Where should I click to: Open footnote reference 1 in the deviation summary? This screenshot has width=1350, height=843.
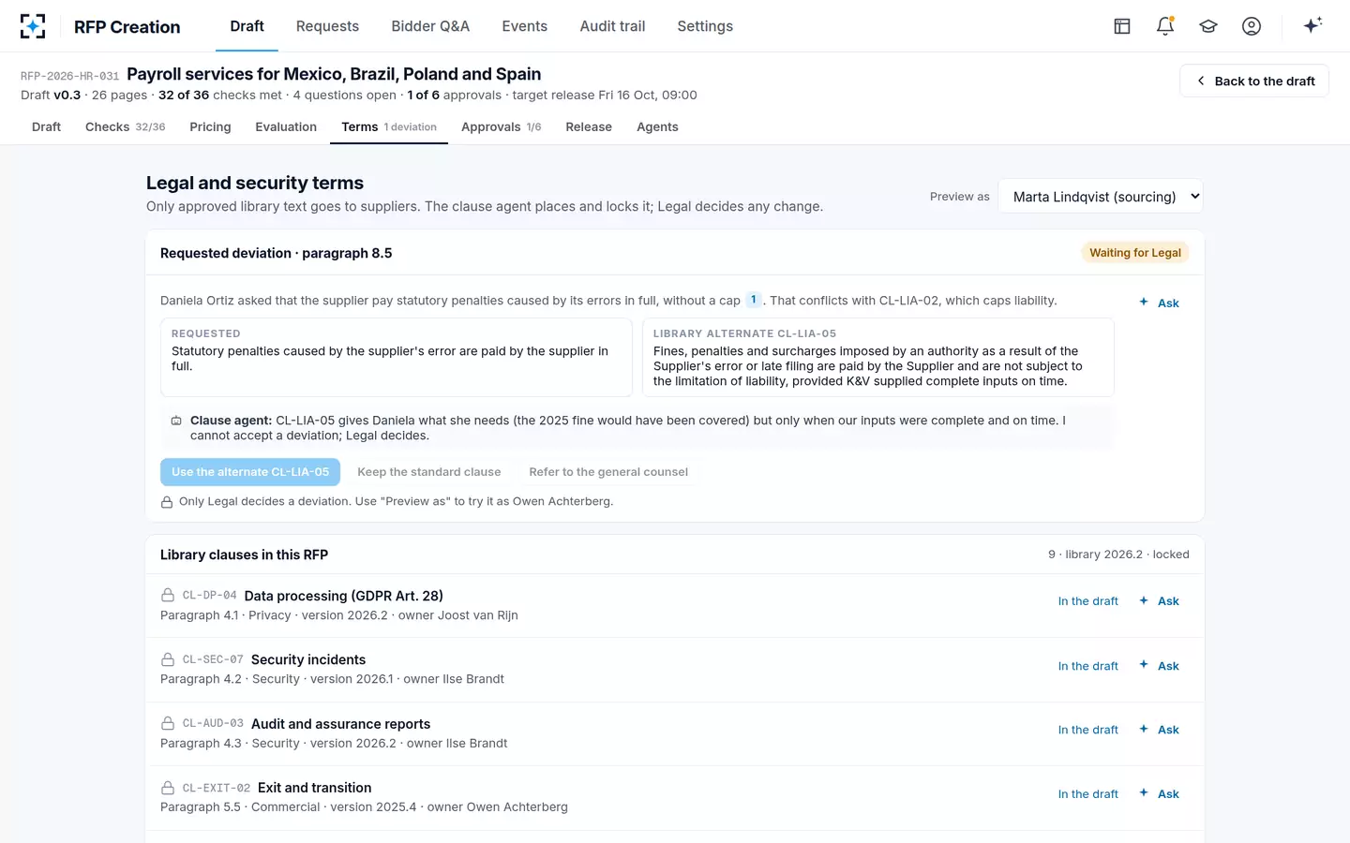click(x=754, y=300)
